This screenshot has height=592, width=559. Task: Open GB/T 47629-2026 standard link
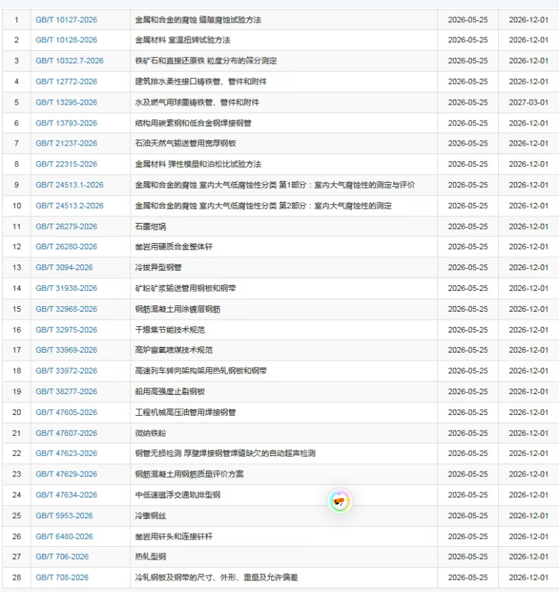pyautogui.click(x=67, y=474)
